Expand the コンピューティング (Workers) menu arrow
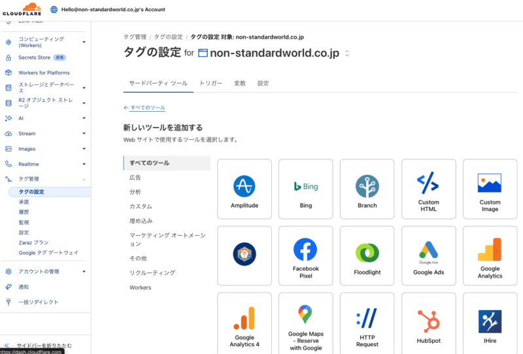The height and width of the screenshot is (354, 523). pyautogui.click(x=84, y=42)
